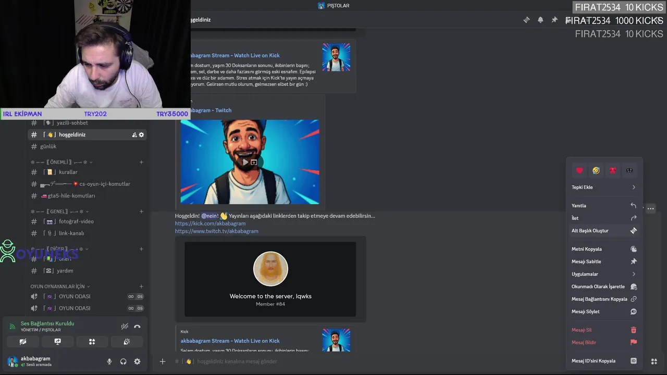Expand the Uygulamalar submenu

point(604,274)
